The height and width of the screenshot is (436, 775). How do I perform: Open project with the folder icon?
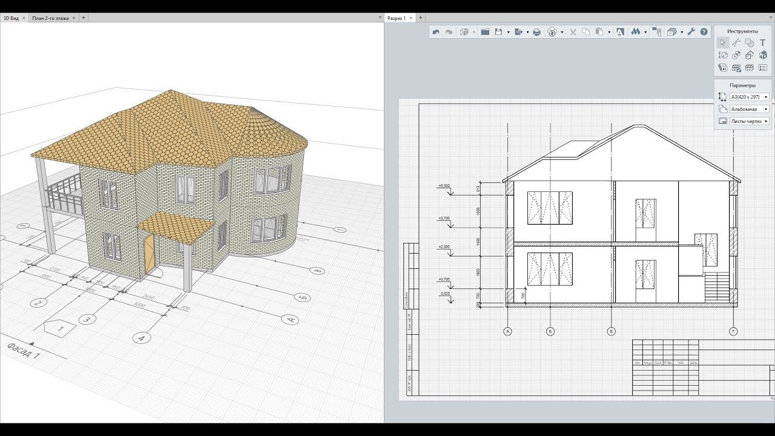(485, 32)
